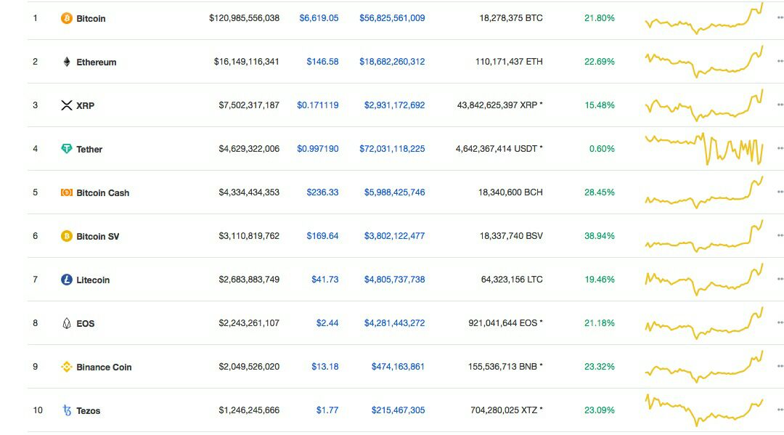
Task: Click Tether volume $72,031,118,225
Action: pyautogui.click(x=392, y=148)
